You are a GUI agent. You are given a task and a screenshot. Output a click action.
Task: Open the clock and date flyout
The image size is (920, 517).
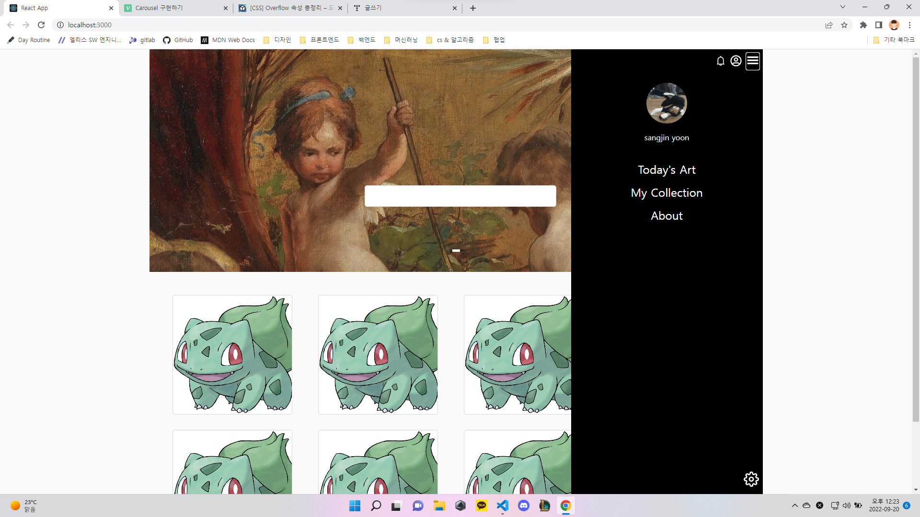click(x=884, y=506)
